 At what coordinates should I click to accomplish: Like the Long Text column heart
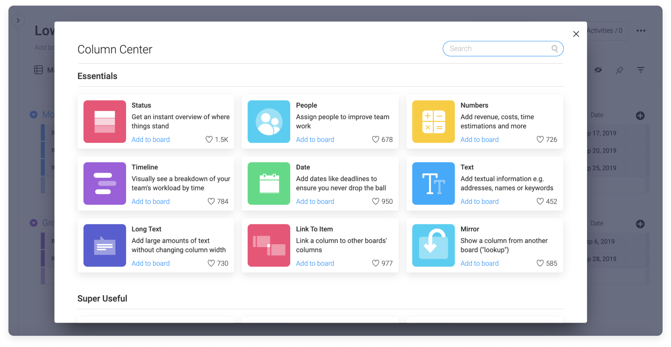[x=211, y=263]
